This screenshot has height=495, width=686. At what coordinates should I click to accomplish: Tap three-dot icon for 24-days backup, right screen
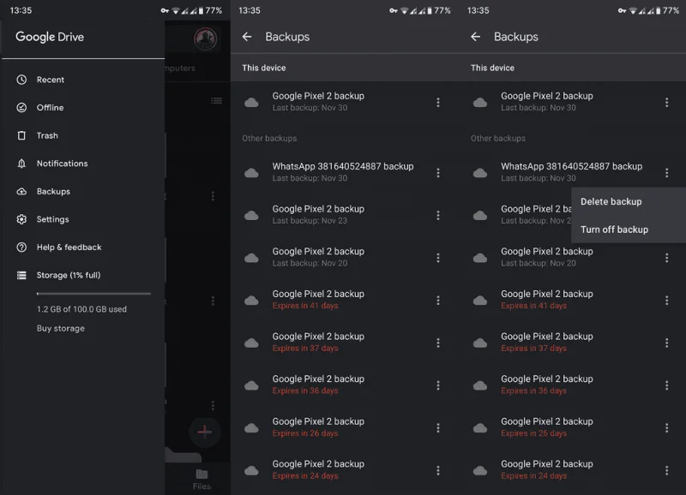pos(667,470)
